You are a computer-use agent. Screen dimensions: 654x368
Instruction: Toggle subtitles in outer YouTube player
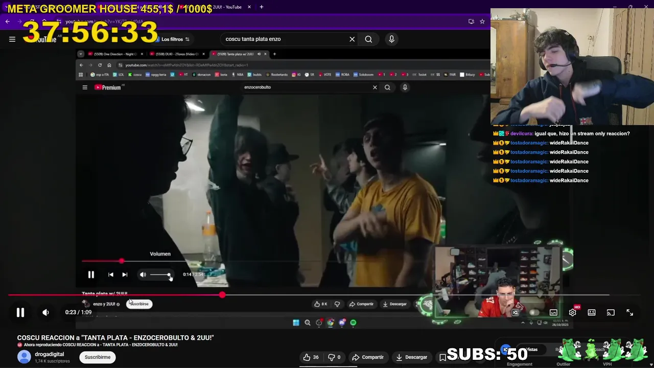point(553,312)
